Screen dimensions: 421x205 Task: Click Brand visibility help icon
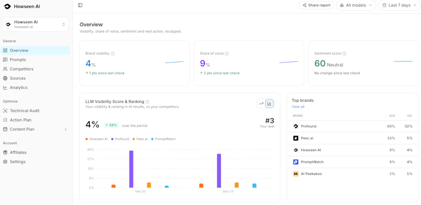(x=113, y=54)
